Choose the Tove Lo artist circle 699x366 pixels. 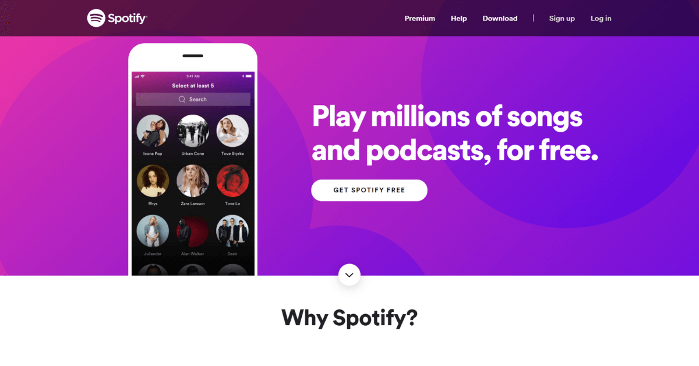pyautogui.click(x=232, y=181)
